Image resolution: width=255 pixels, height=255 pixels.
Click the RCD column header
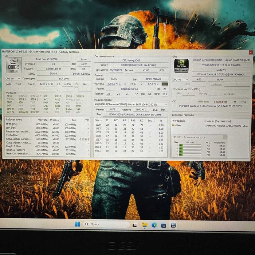pos(116,121)
